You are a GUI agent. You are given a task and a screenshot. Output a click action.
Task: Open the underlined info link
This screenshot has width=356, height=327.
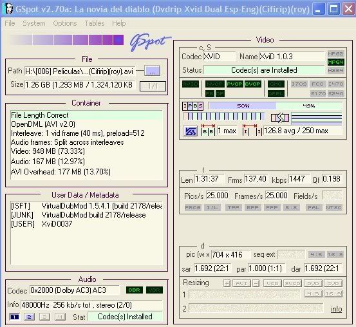tap(337, 309)
